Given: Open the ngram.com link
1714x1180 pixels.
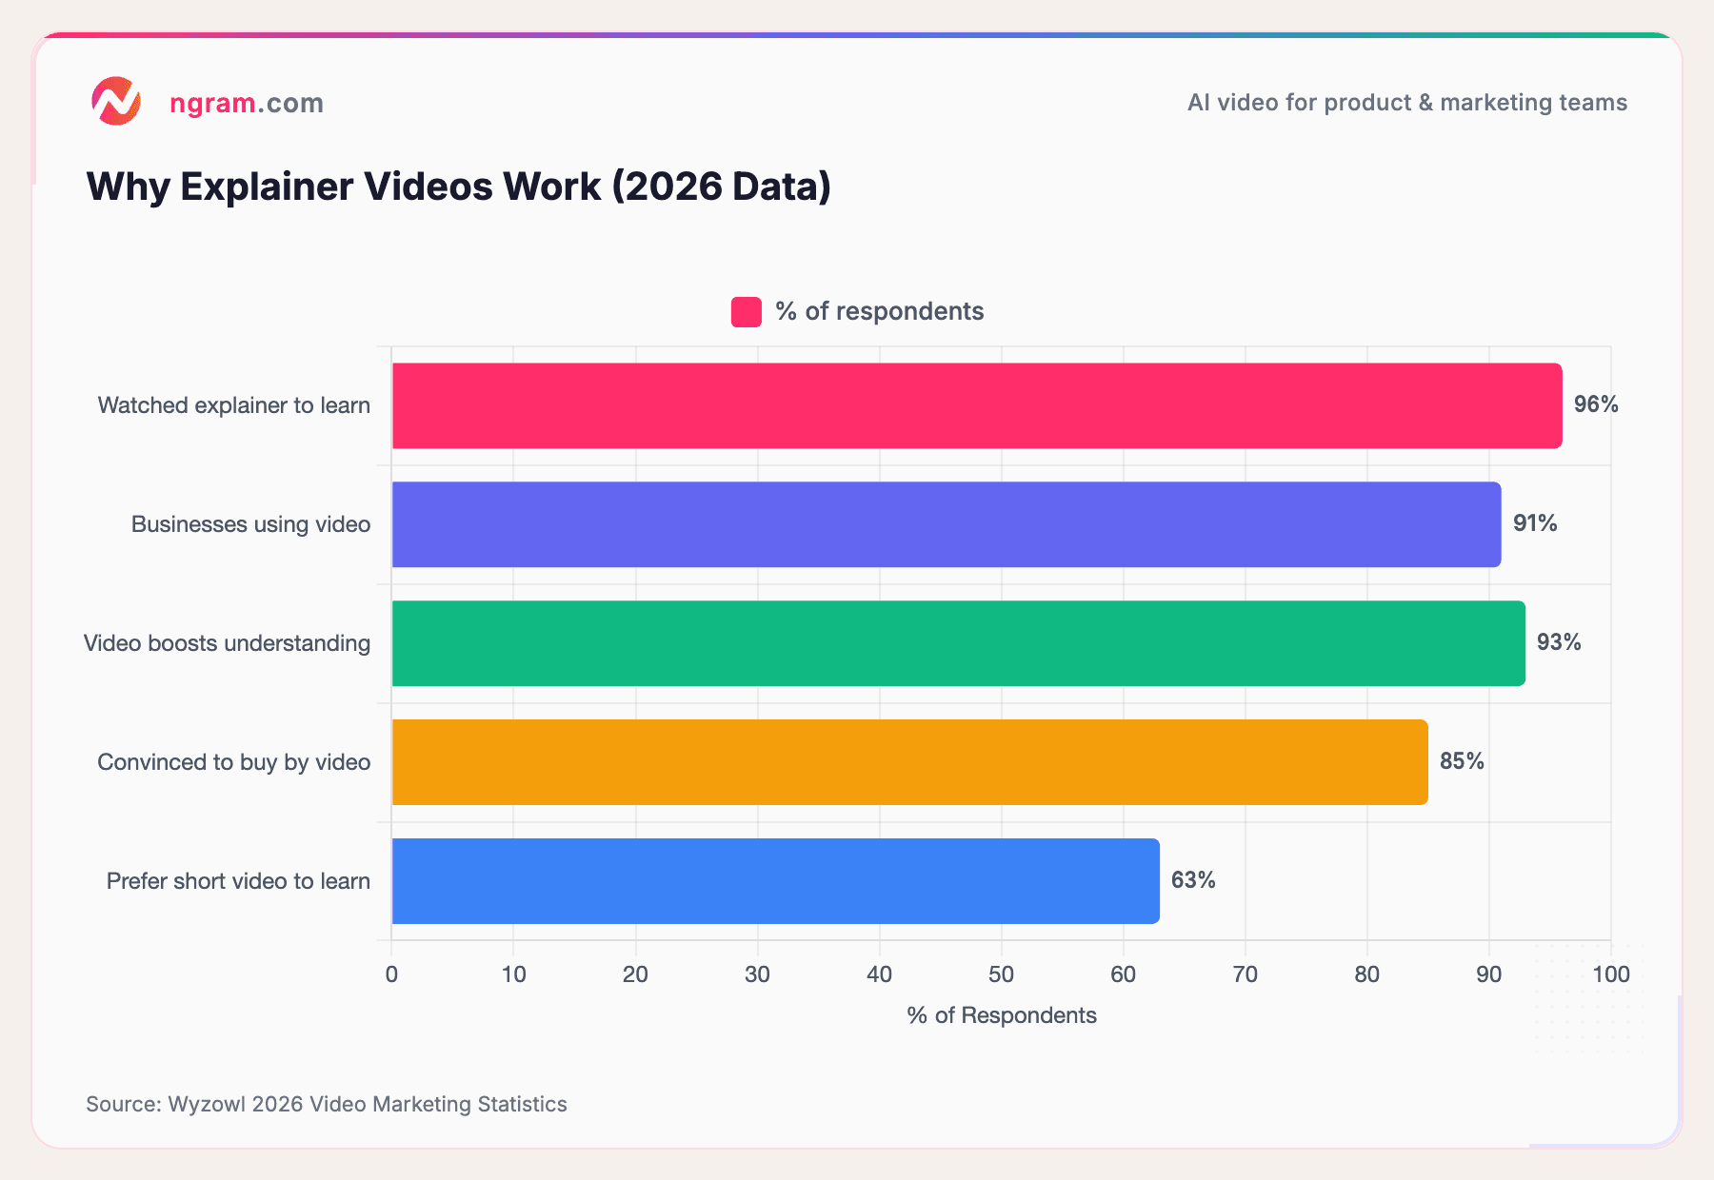Looking at the screenshot, I should pyautogui.click(x=246, y=103).
